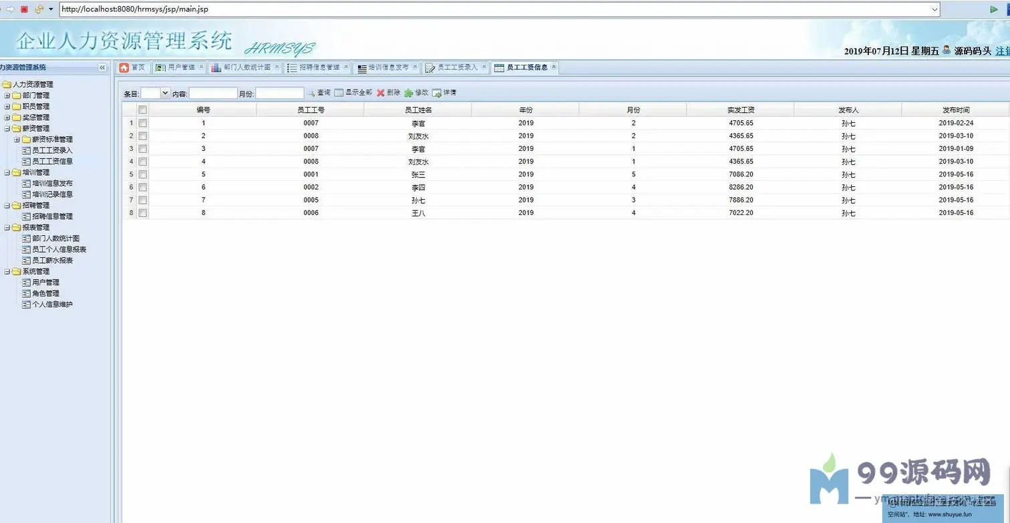This screenshot has width=1010, height=523.
Task: Click the green 修改 edit icon
Action: pos(409,93)
